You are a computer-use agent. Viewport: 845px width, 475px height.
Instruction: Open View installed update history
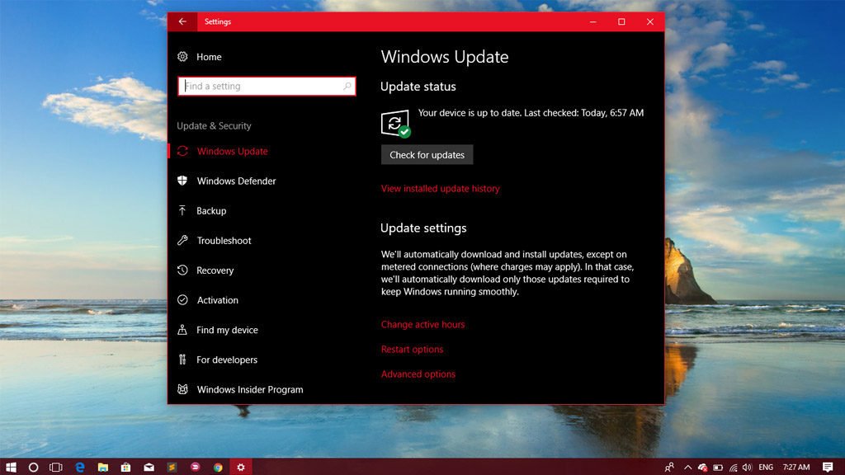[x=441, y=189]
